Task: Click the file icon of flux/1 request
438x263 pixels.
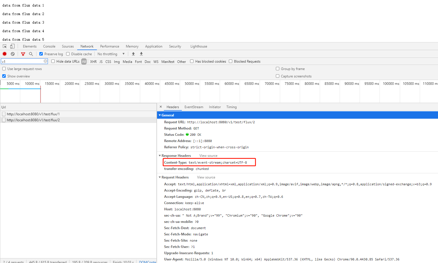Action: (x=4, y=114)
